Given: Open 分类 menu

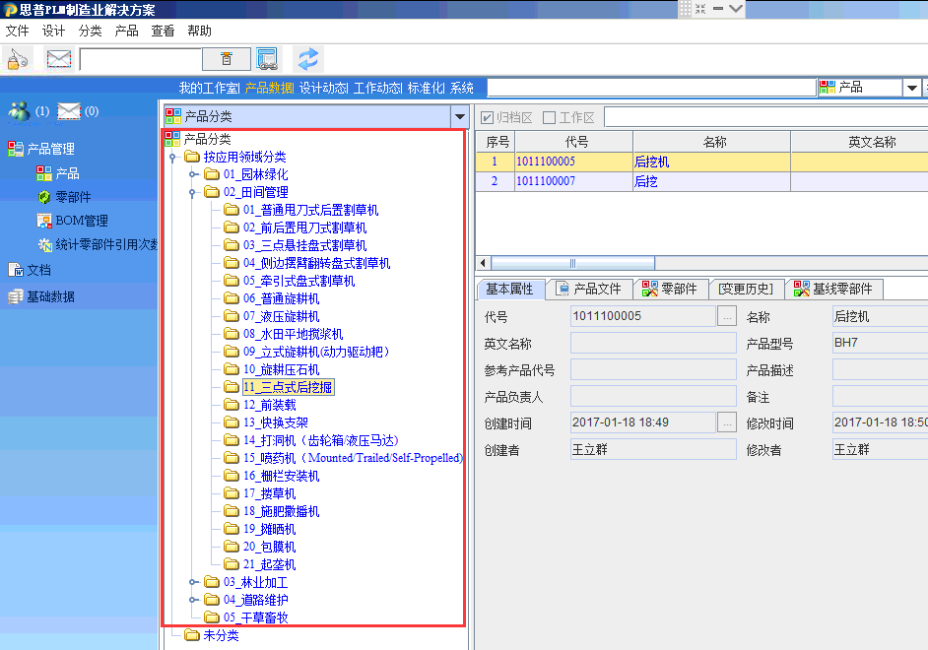Looking at the screenshot, I should pyautogui.click(x=90, y=31).
